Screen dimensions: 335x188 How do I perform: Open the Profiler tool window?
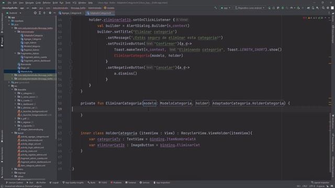click(41, 183)
